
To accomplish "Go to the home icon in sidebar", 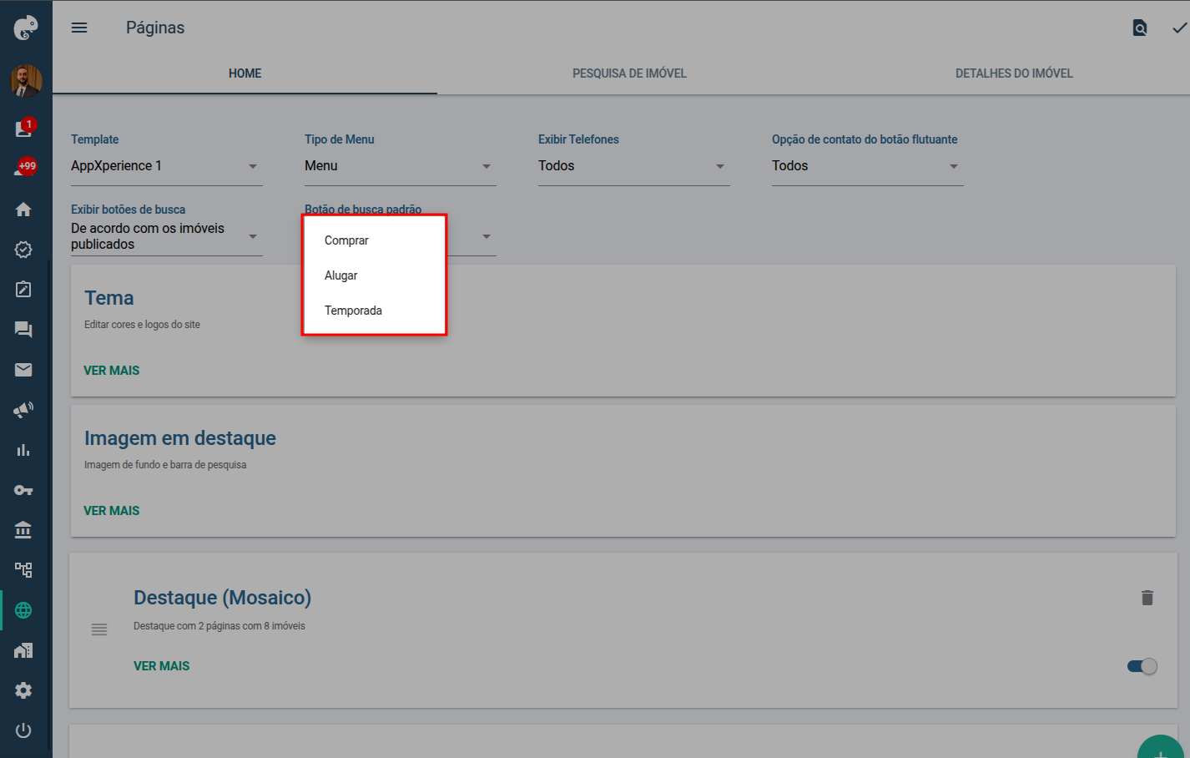I will coord(23,210).
